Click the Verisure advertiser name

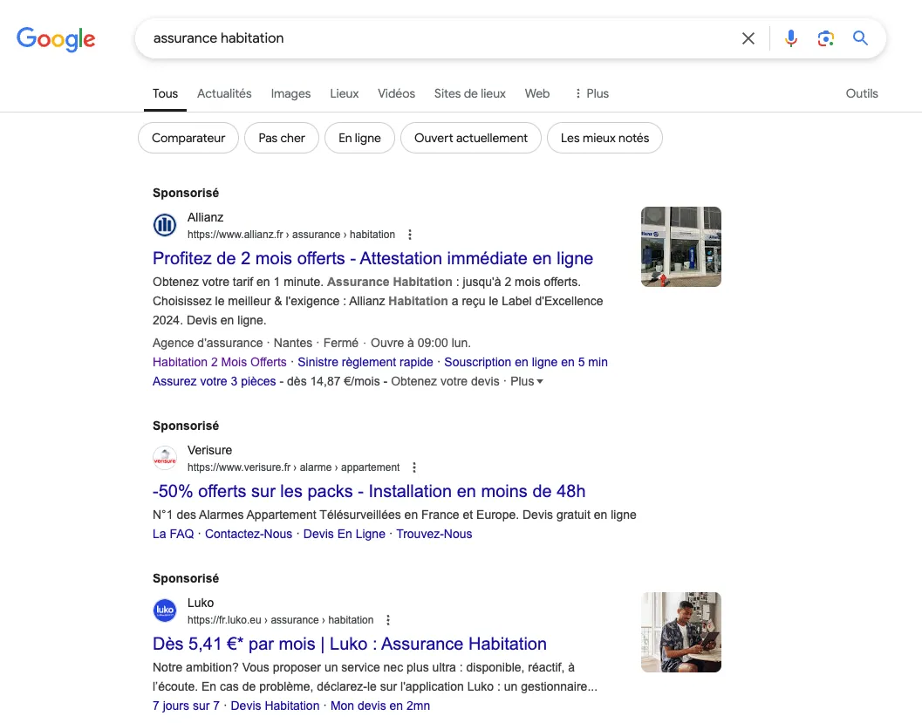pyautogui.click(x=209, y=450)
